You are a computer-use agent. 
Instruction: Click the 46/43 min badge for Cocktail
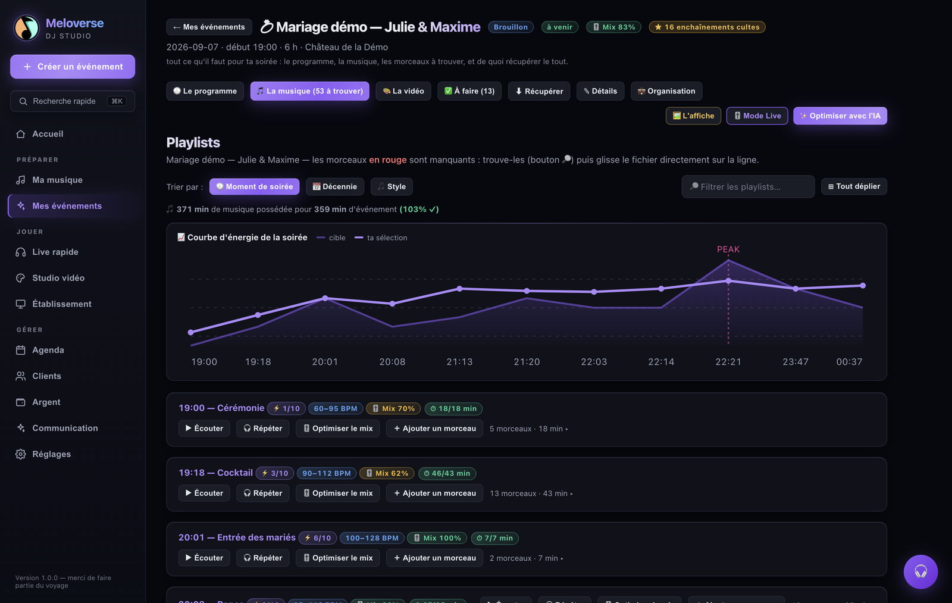[447, 473]
